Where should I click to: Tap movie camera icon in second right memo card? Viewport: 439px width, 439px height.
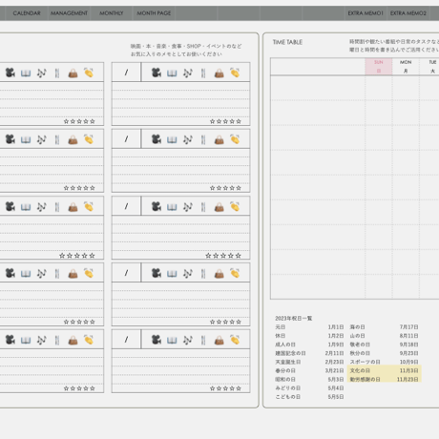coord(157,139)
